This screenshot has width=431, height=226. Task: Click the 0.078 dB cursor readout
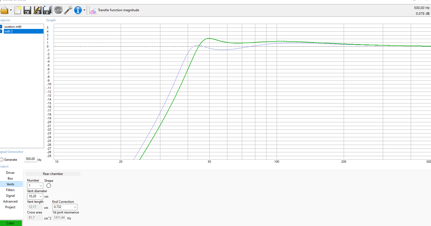(x=423, y=14)
